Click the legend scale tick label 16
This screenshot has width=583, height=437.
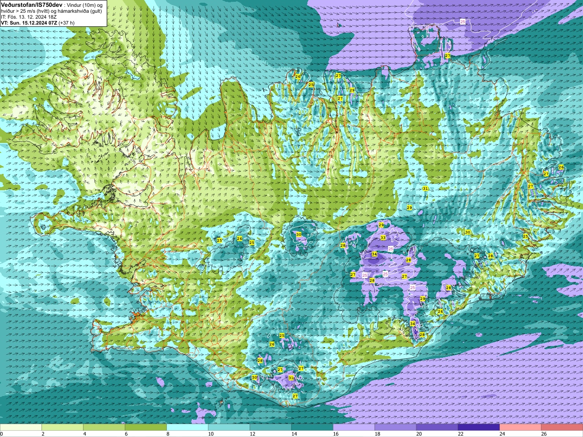[x=336, y=434]
